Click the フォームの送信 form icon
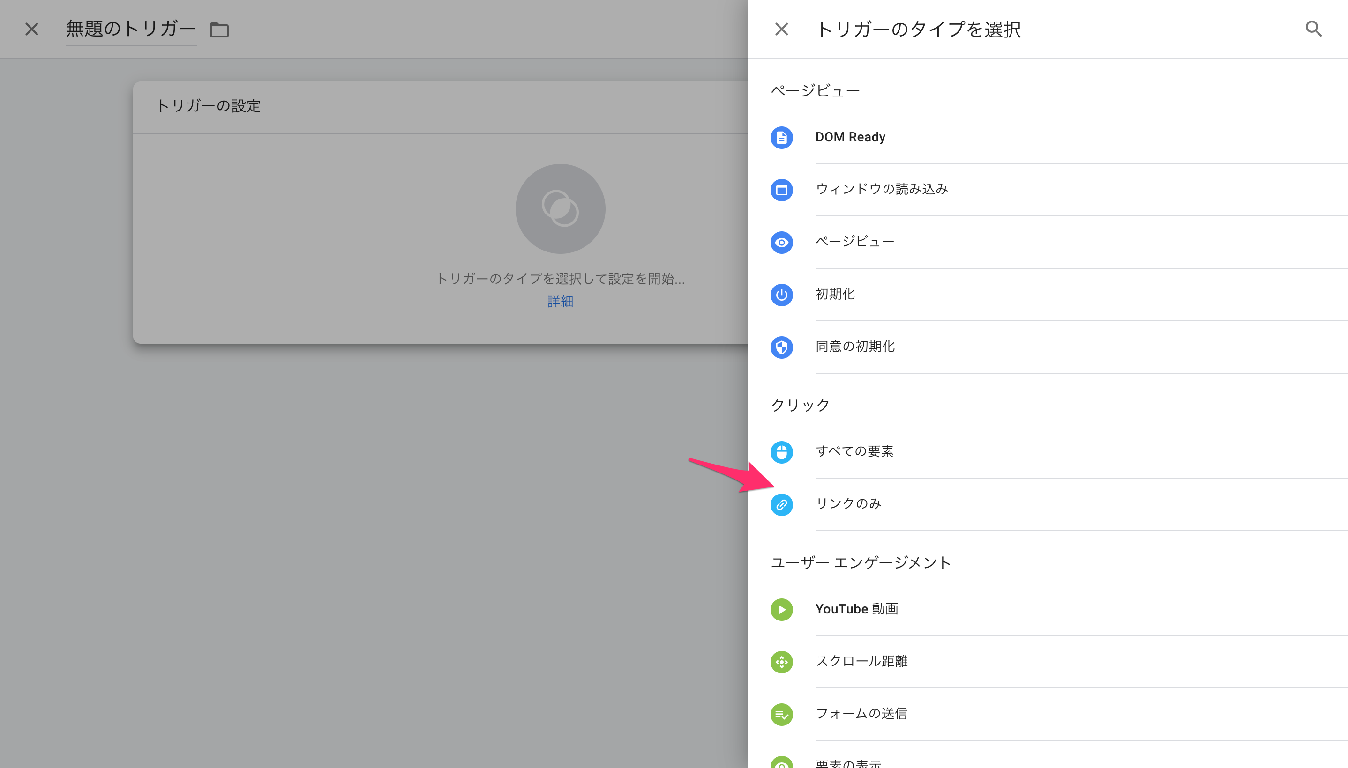Viewport: 1348px width, 768px height. (781, 715)
